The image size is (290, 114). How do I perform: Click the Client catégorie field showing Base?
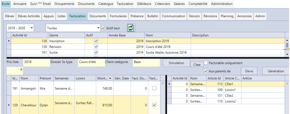click(146, 63)
